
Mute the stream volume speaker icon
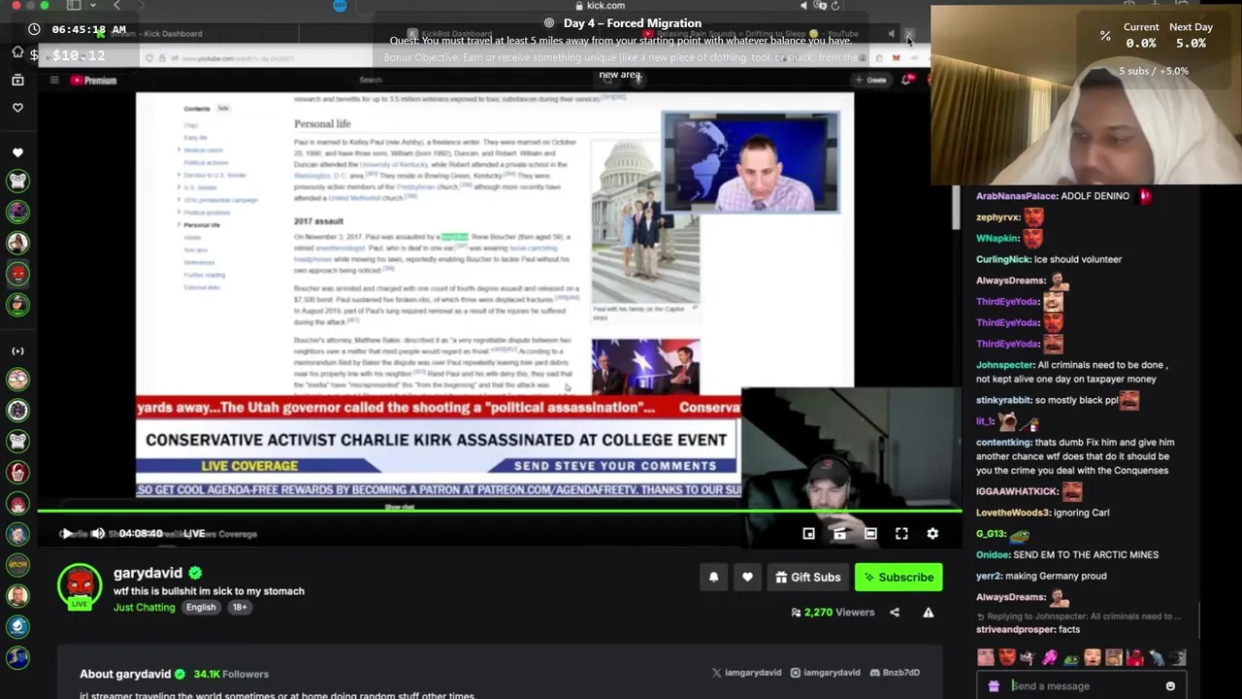[98, 533]
